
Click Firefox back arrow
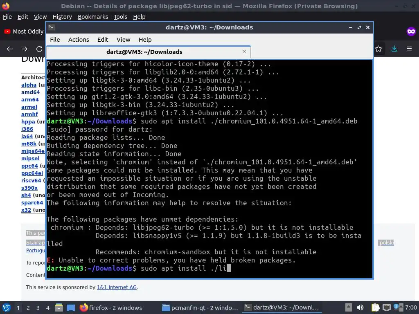click(x=10, y=49)
